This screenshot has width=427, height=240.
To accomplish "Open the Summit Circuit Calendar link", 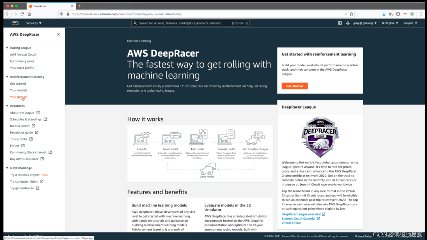I will click(298, 219).
